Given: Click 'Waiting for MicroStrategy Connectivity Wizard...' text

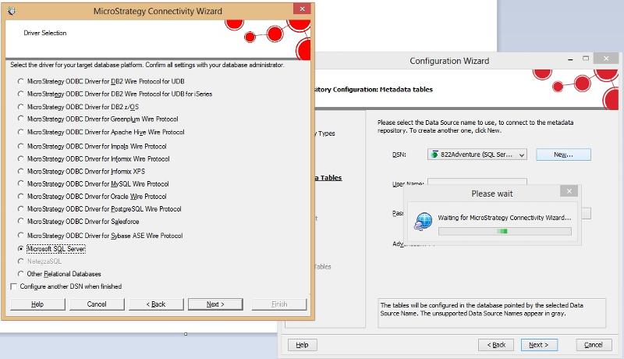Looking at the screenshot, I should click(x=504, y=218).
